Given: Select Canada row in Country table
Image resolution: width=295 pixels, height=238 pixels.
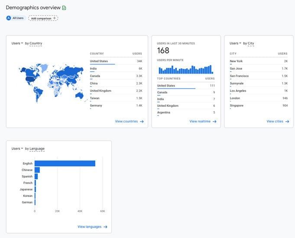Looking at the screenshot, I should coord(116,76).
